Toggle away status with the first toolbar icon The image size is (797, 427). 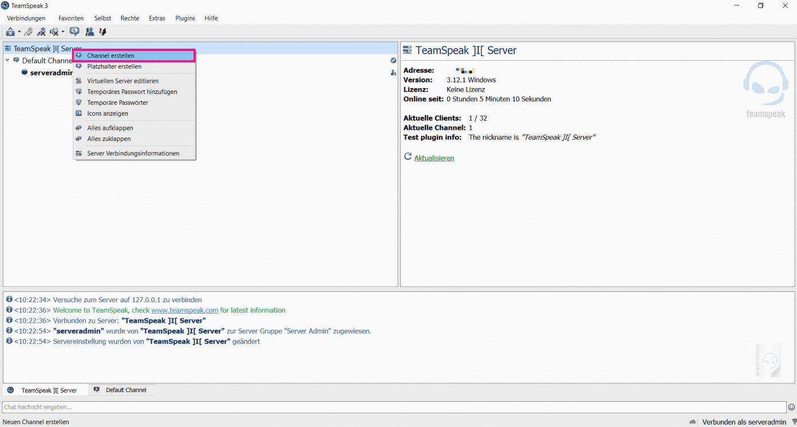(10, 31)
